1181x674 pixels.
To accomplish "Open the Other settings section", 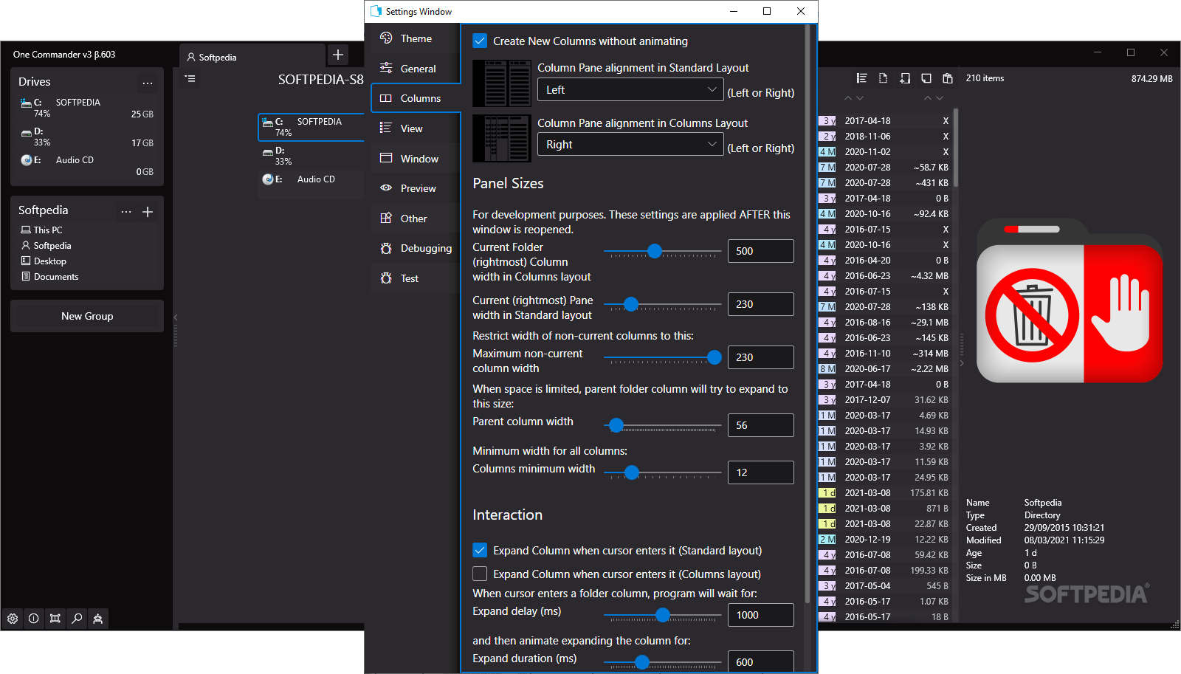I will click(x=416, y=219).
